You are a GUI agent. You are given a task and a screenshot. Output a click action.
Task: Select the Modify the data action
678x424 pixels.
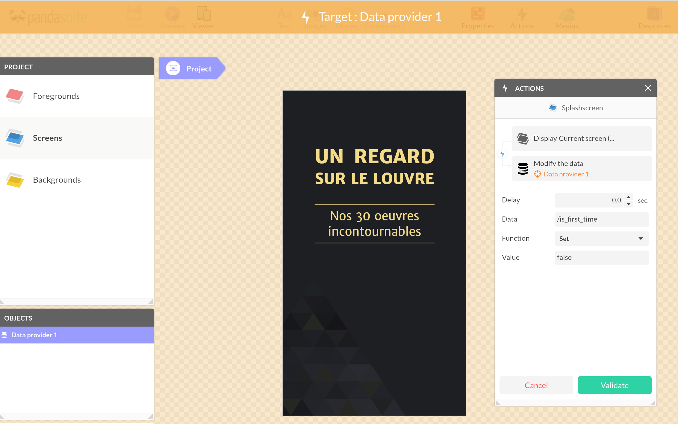582,169
